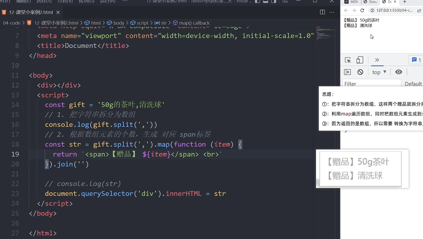Click the 【赠品】清洗球 text in browser page
Screen dimensions: 423x239
click(x=358, y=26)
